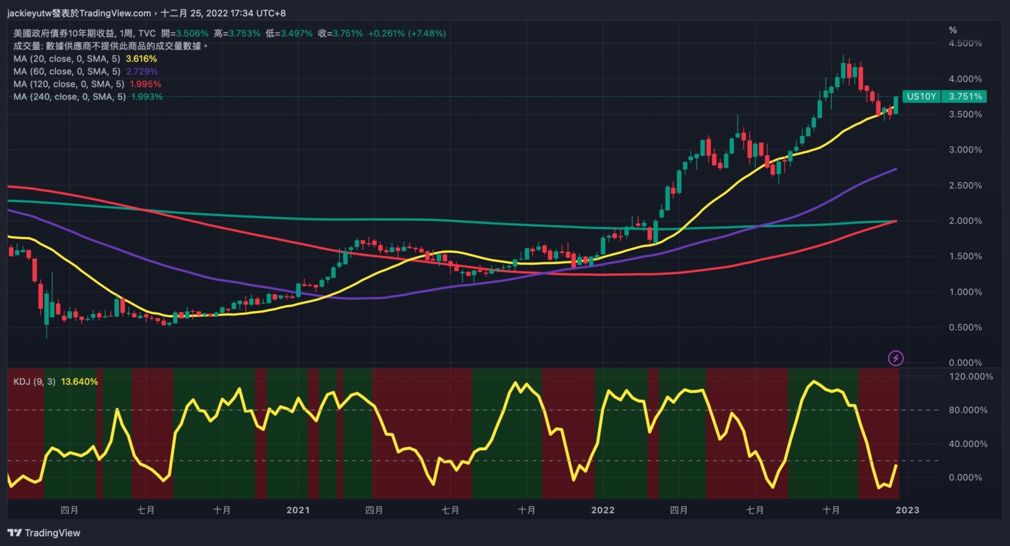Viewport: 1010px width, 546px height.
Task: Click the 80.000% level on KDJ axis
Action: [x=968, y=410]
